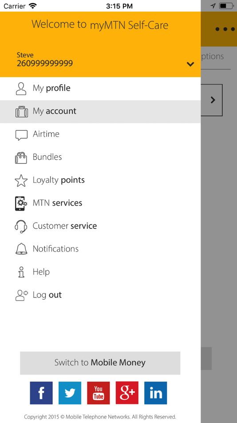Click the person icon beside My profile
The image size is (237, 423).
[x=21, y=89]
